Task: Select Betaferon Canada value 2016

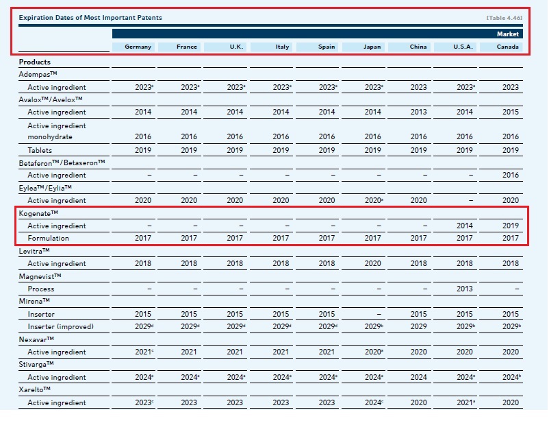Action: coord(511,175)
